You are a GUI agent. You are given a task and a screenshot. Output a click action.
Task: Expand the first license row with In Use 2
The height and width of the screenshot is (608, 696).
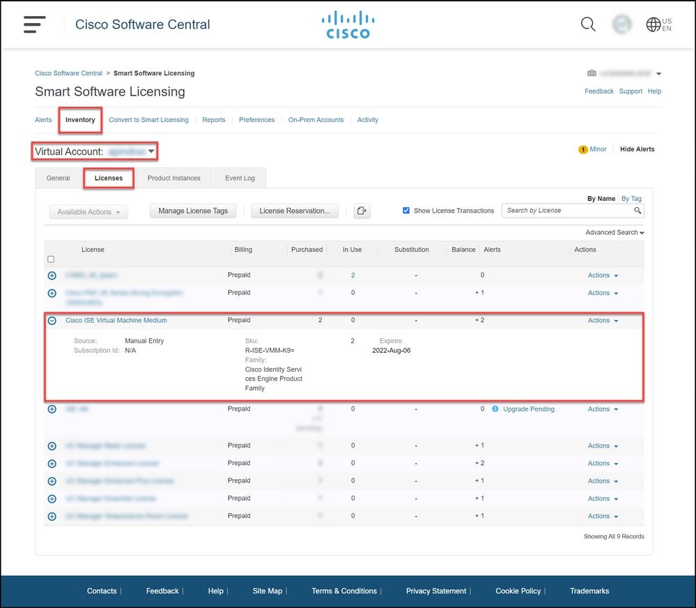52,276
